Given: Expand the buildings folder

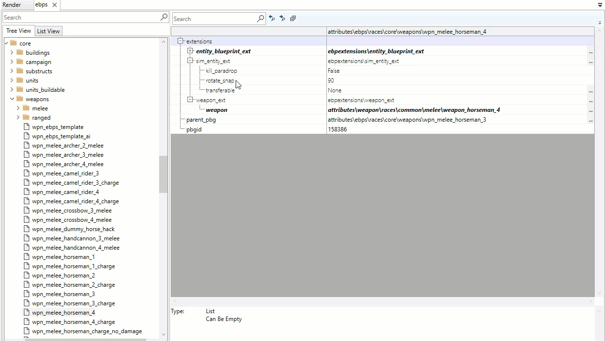Looking at the screenshot, I should click(x=12, y=53).
